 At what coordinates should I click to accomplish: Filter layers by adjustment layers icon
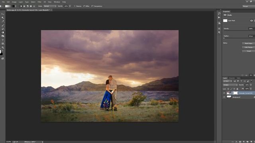[x=238, y=81]
